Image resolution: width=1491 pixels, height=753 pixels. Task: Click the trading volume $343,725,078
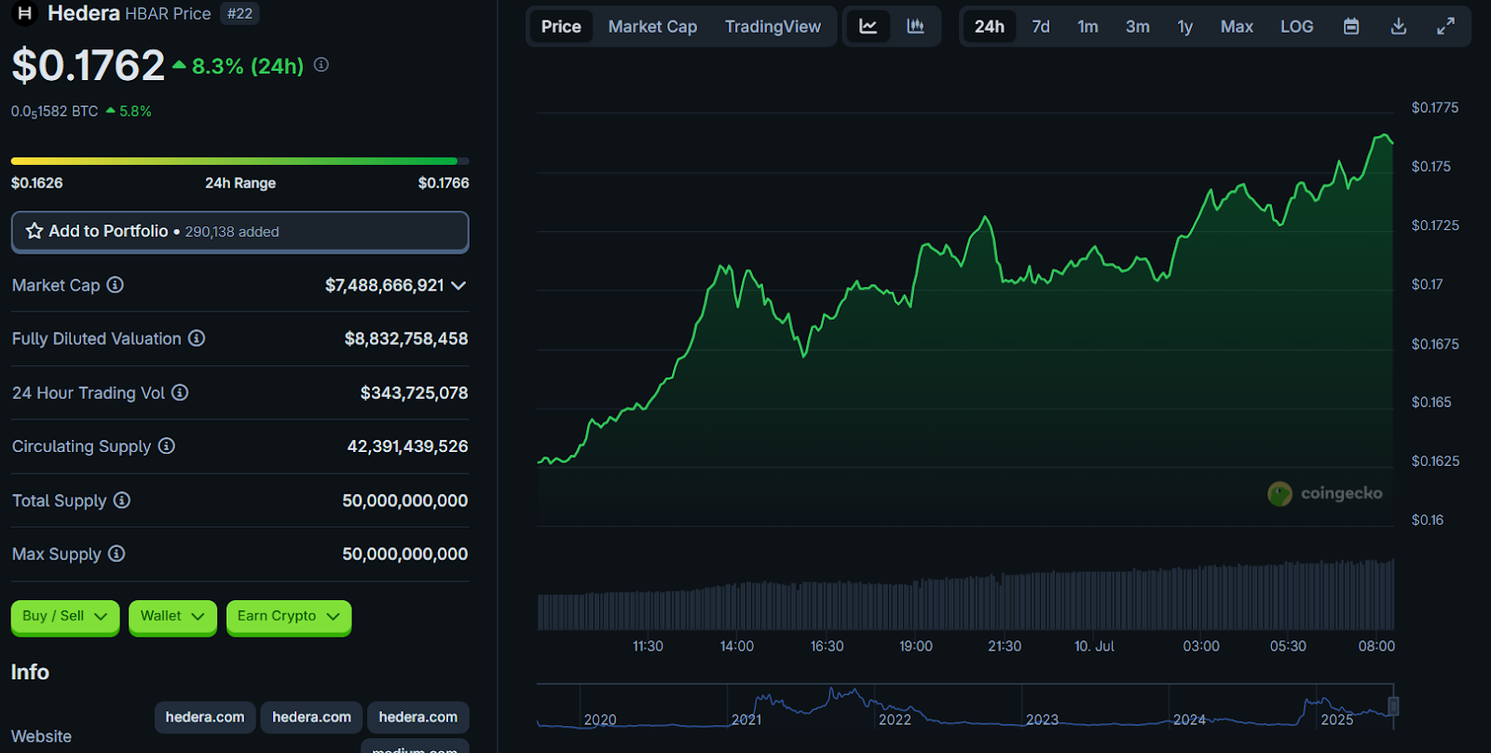point(414,392)
